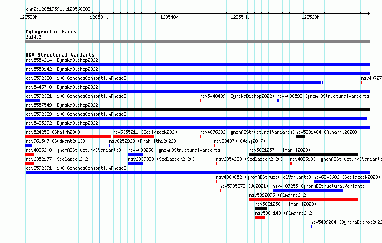
Task: Click the nsv6252969 (Prakrithi2022) label
Action: tap(142, 141)
